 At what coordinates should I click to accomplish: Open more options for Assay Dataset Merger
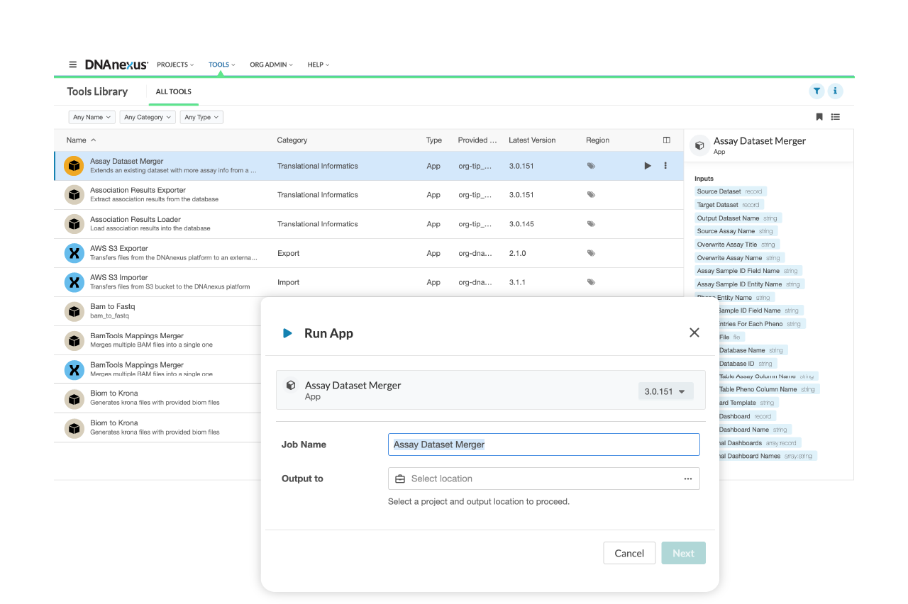665,166
